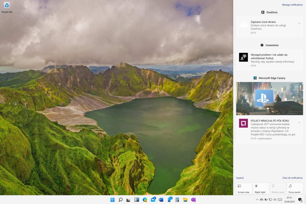The width and height of the screenshot is (306, 204).
Task: Toggle the Focus assist quick action
Action: tap(295, 188)
